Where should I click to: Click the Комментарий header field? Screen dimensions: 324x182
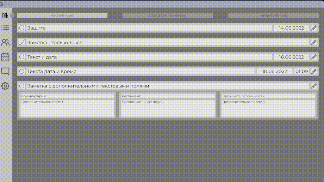click(67, 96)
